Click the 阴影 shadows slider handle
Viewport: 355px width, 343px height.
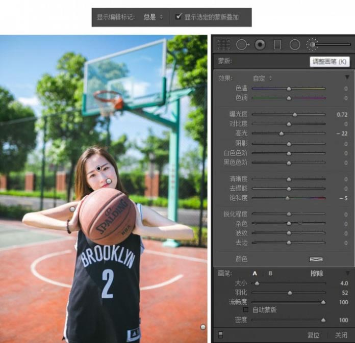(289, 144)
